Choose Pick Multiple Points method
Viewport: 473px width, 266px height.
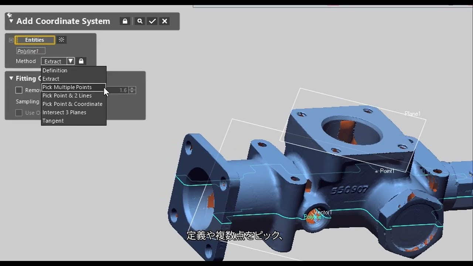coord(74,87)
